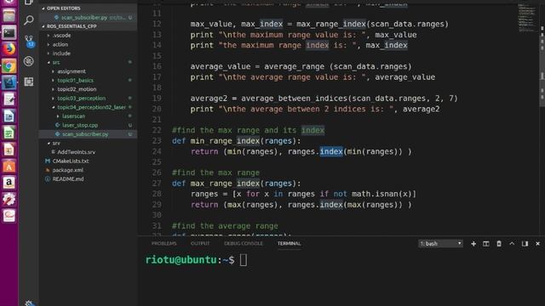
Task: Open System Settings from the dock
Action: (x=9, y=199)
